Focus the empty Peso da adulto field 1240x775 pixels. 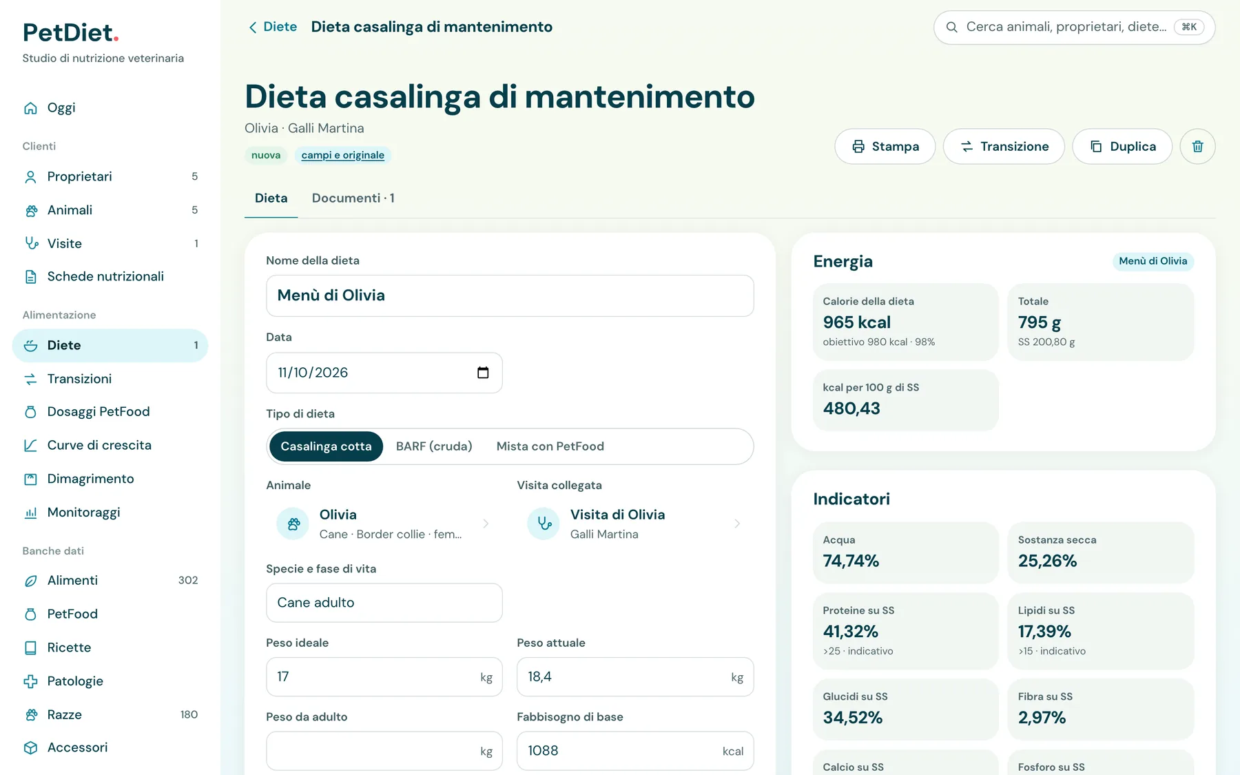pyautogui.click(x=384, y=751)
